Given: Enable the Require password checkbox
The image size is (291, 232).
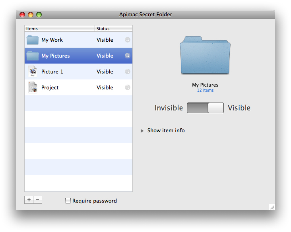Looking at the screenshot, I should tap(68, 201).
